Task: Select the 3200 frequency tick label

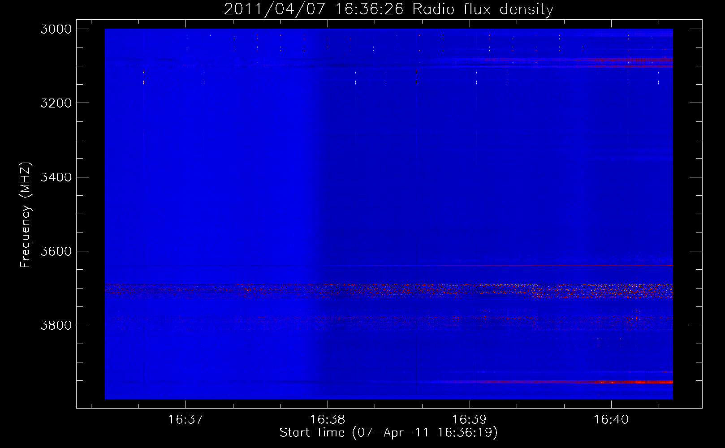Action: (x=56, y=103)
